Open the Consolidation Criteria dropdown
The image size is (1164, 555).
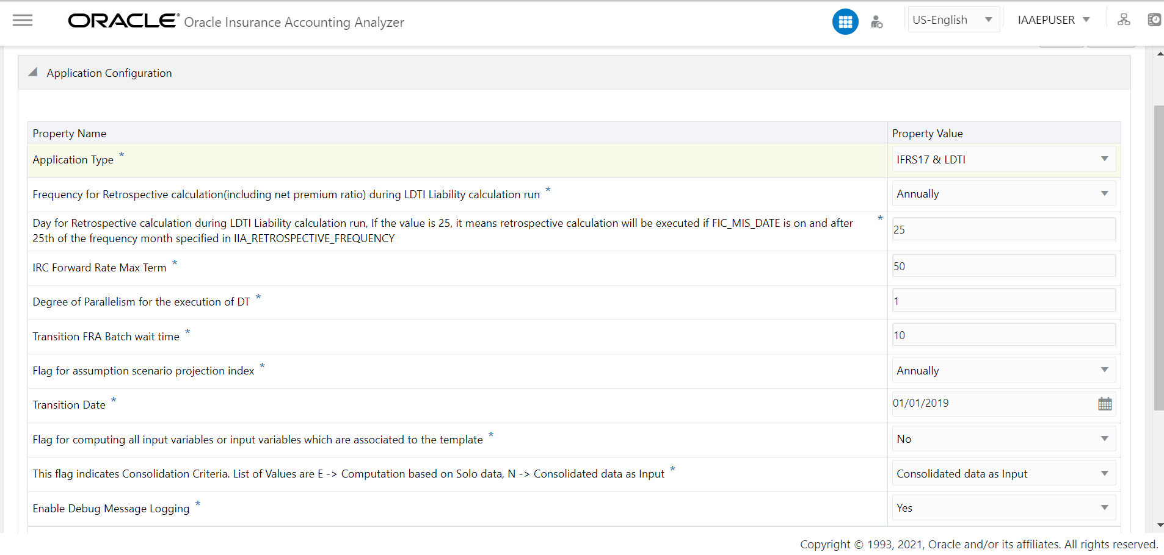tap(1003, 473)
